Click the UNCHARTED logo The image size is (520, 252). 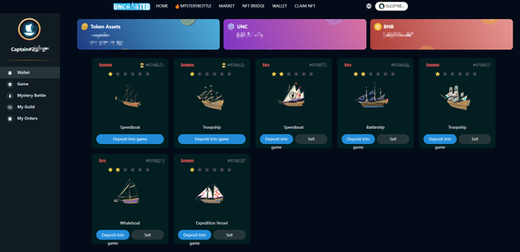pyautogui.click(x=132, y=6)
